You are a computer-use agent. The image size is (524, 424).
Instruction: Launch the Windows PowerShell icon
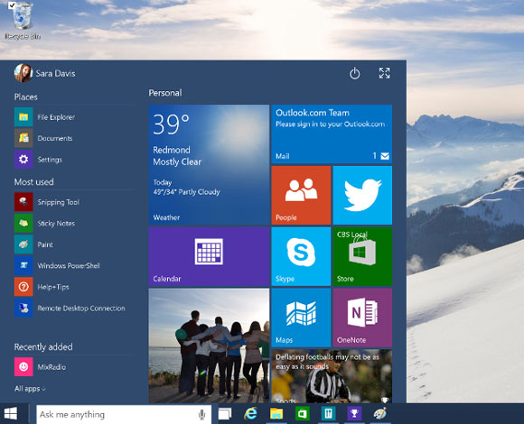pyautogui.click(x=23, y=265)
